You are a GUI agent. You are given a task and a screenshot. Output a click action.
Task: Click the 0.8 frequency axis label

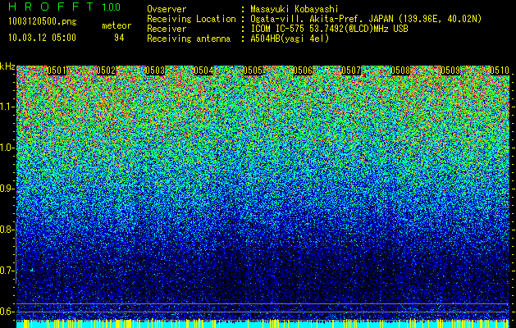[7, 230]
